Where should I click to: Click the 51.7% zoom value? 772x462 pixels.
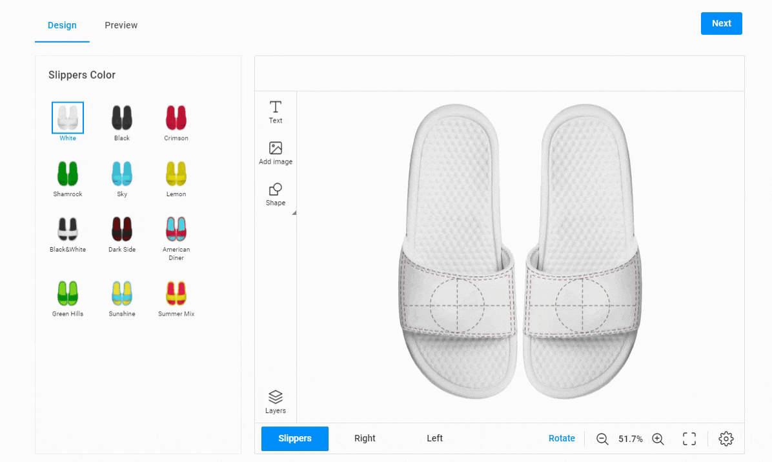tap(630, 439)
